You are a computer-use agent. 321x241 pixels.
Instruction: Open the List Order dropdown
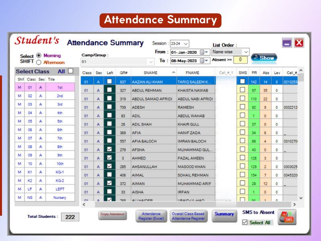pos(246,52)
